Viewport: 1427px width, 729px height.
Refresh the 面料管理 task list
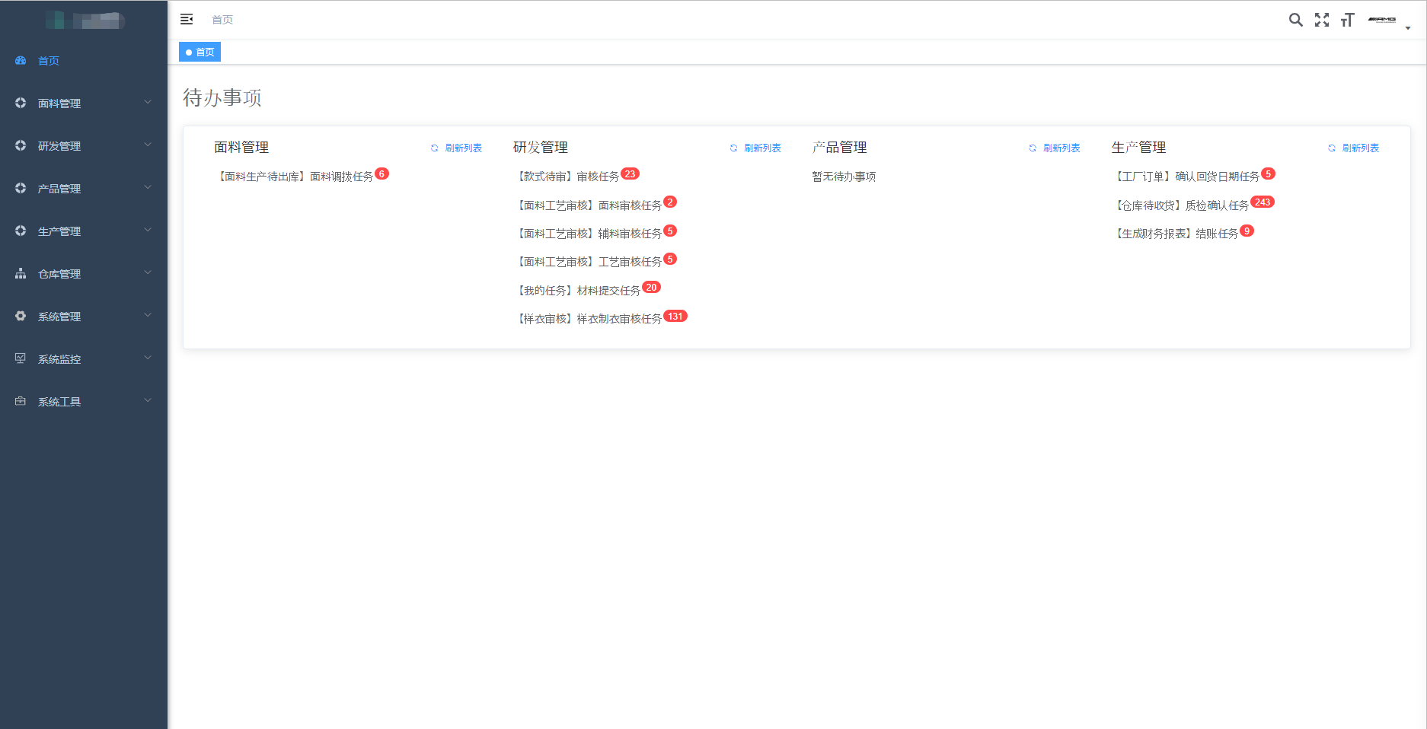[457, 148]
